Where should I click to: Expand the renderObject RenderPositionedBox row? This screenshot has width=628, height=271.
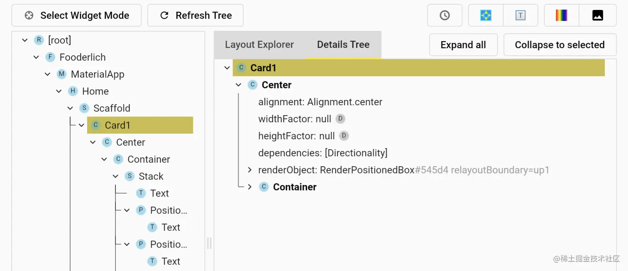pos(250,170)
